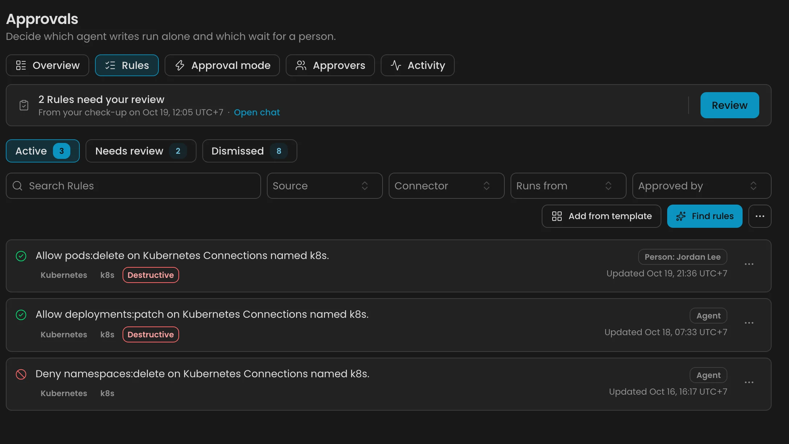Click Add from template button

point(602,216)
